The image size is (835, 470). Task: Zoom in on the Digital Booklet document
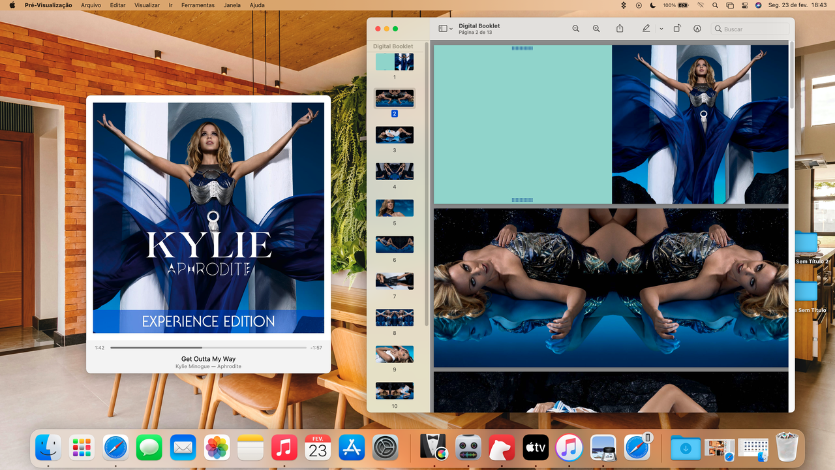[596, 29]
